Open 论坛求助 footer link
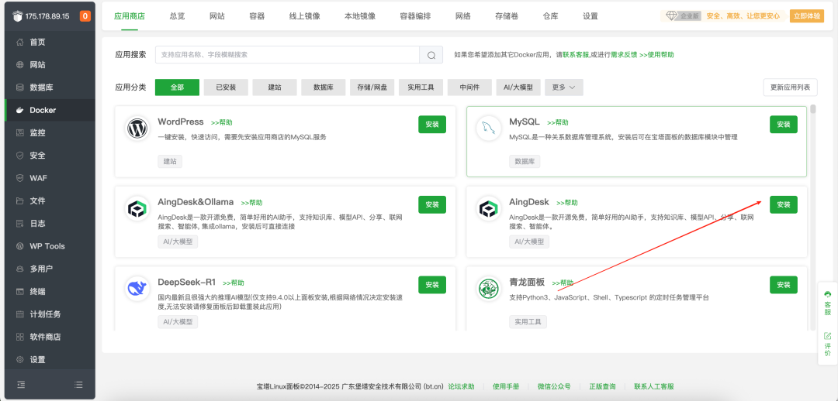Screen dimensions: 838x401 point(461,386)
